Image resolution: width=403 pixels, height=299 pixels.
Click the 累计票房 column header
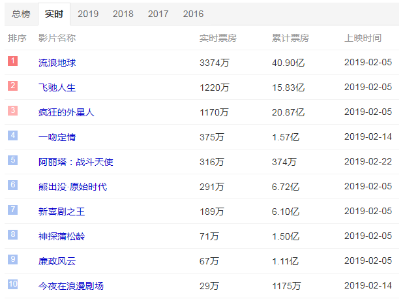290,38
